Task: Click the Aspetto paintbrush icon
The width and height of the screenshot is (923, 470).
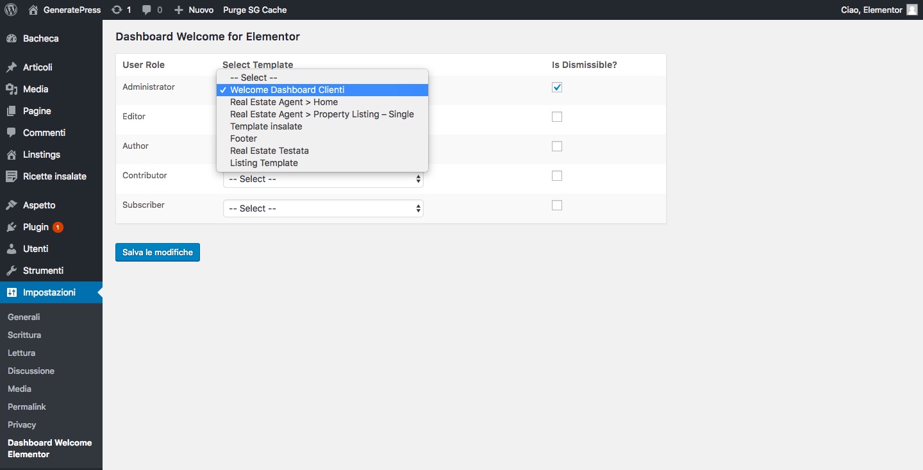Action: (x=12, y=205)
